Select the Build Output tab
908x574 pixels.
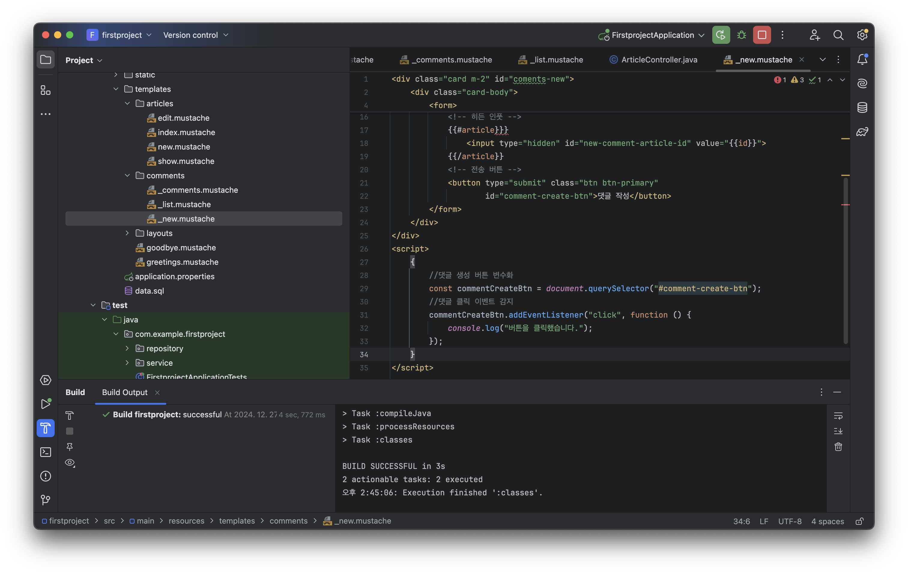(125, 392)
